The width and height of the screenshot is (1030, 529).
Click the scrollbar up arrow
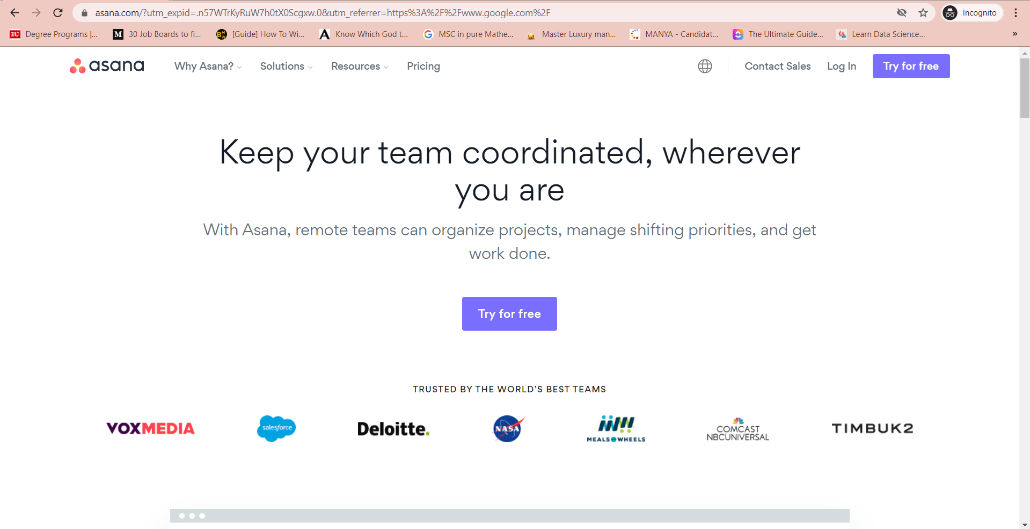click(1025, 53)
